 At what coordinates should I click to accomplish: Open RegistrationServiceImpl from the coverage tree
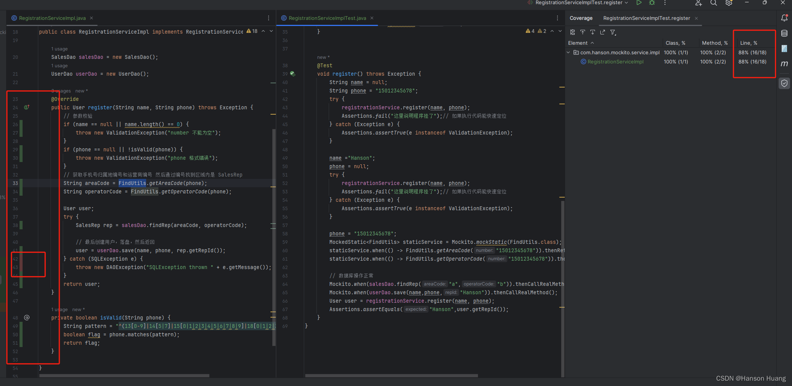click(615, 62)
